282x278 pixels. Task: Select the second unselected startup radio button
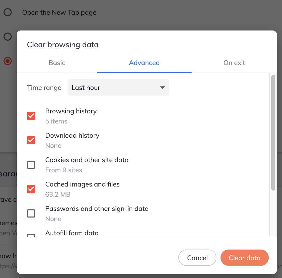(8, 37)
